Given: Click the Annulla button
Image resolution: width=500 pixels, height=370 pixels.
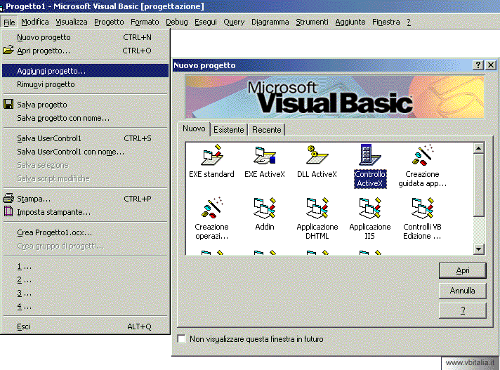Looking at the screenshot, I should [x=462, y=291].
